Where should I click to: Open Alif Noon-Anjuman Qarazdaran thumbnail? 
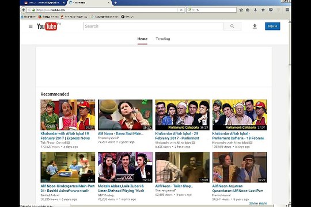[240, 167]
